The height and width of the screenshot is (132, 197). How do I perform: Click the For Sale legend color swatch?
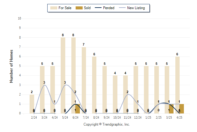pos(54,8)
